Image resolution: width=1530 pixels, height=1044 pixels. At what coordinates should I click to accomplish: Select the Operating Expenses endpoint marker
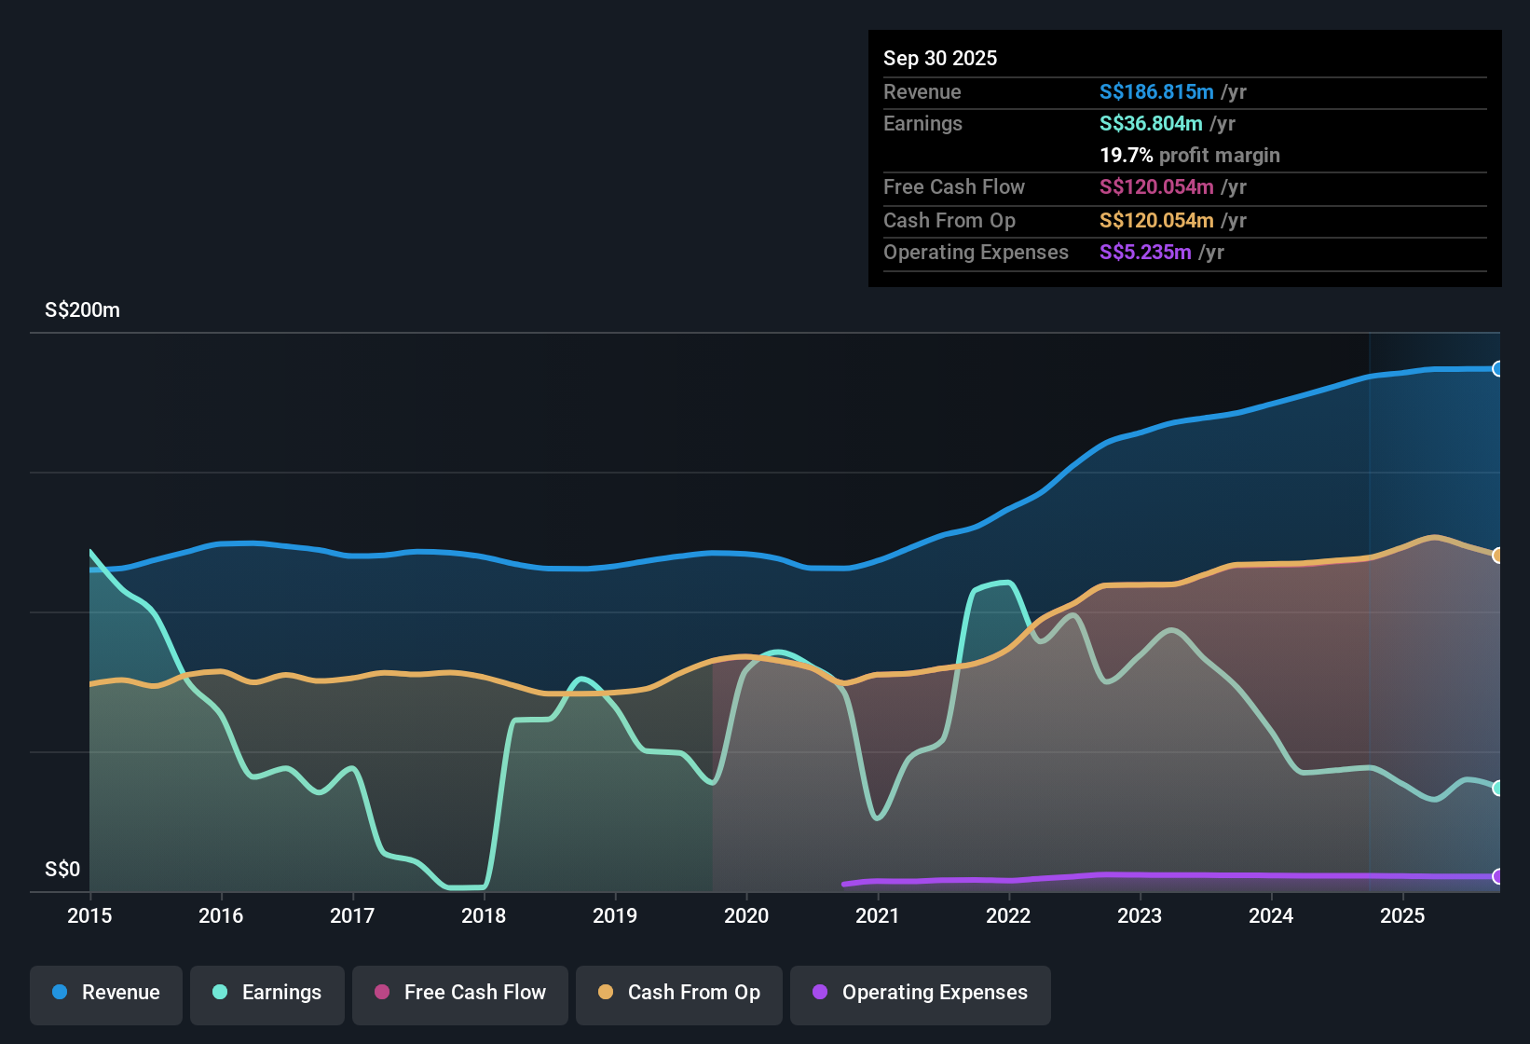point(1497,876)
